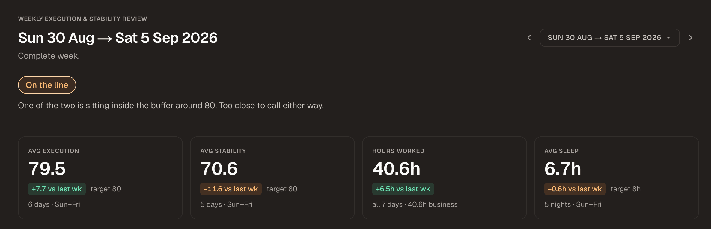The height and width of the screenshot is (229, 711).
Task: Click the +7.7 vs last wk badge
Action: pos(57,189)
